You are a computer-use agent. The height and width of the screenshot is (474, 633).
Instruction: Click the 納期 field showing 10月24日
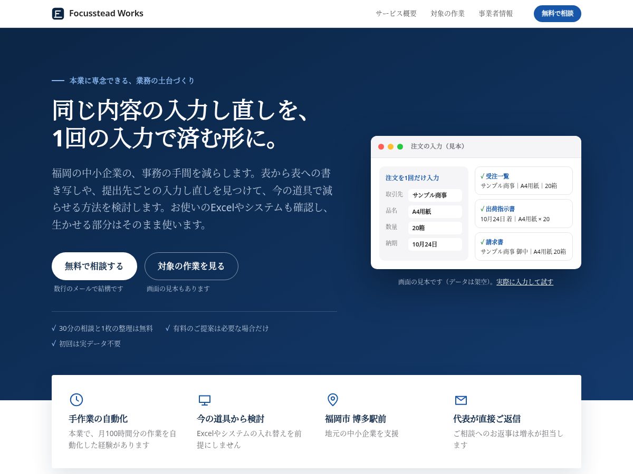coord(435,244)
